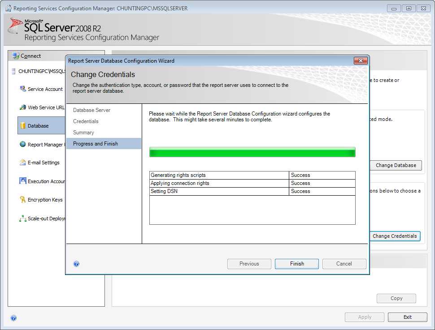The image size is (435, 330).
Task: Click the green progress bar
Action: click(x=252, y=152)
